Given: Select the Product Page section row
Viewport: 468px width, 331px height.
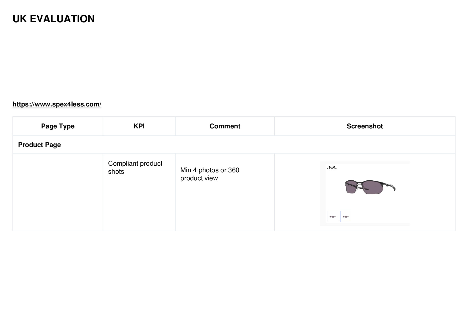Looking at the screenshot, I should tap(234, 145).
